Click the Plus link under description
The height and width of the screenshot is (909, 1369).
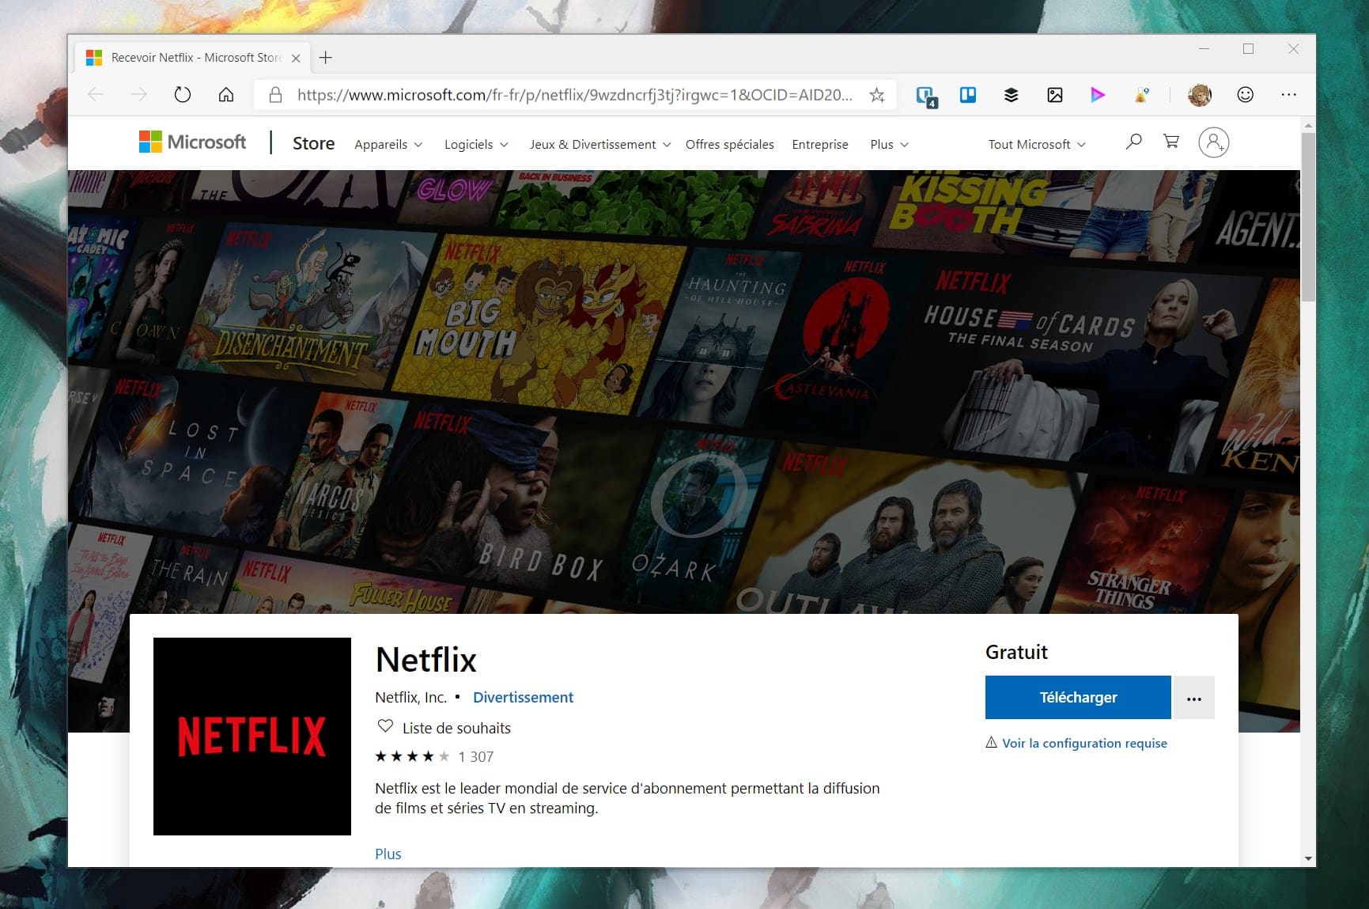click(x=388, y=854)
